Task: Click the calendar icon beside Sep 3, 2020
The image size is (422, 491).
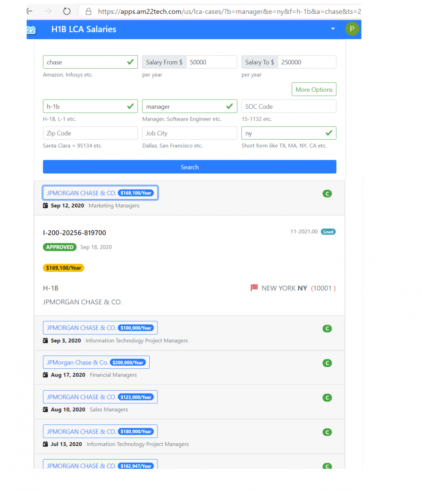Action: coord(45,341)
